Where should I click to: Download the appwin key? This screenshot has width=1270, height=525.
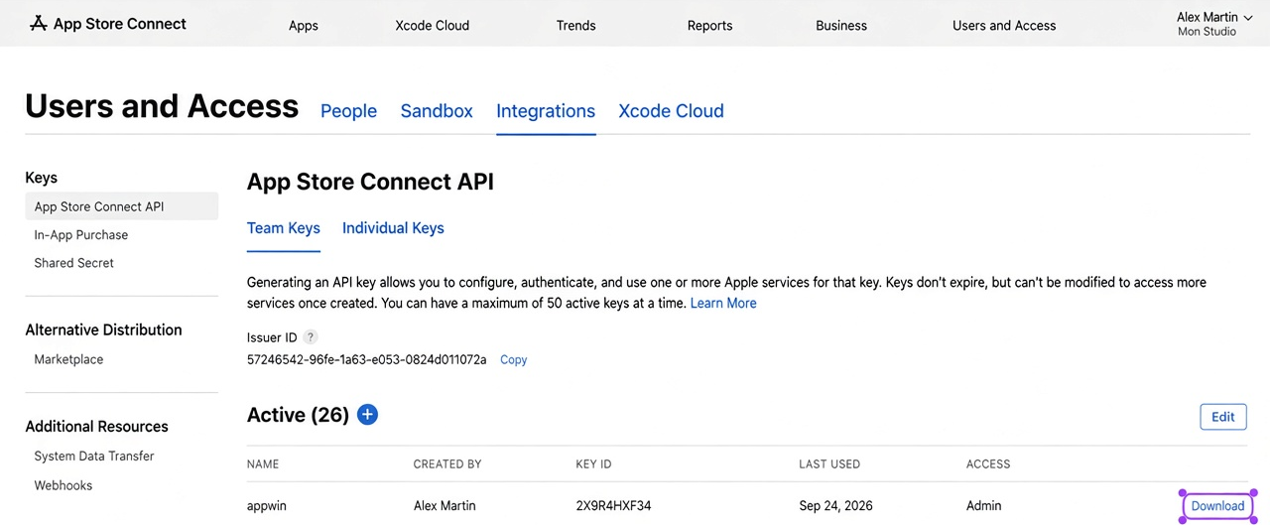(1217, 506)
